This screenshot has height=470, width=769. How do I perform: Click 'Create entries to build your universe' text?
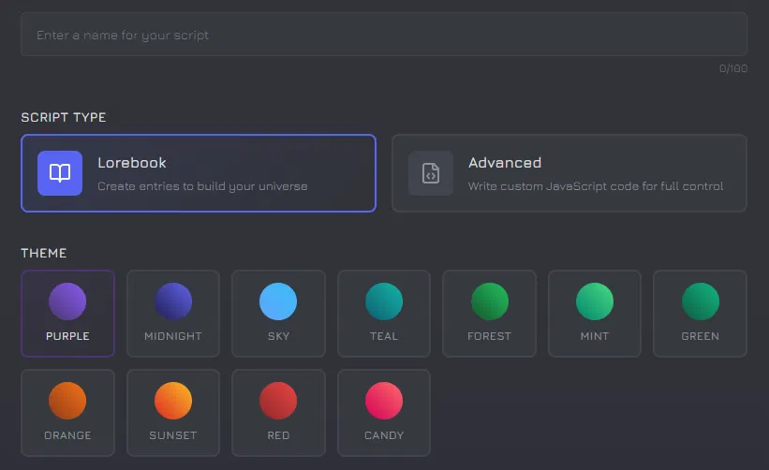(202, 186)
